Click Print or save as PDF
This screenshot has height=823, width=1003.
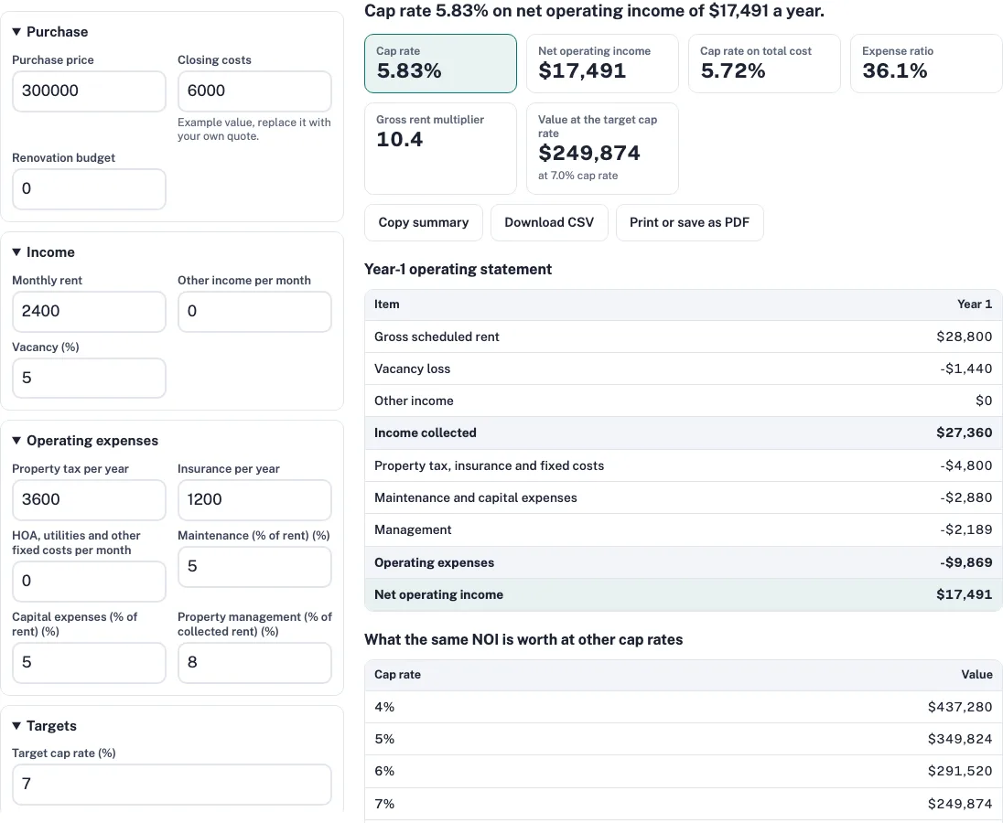(690, 222)
